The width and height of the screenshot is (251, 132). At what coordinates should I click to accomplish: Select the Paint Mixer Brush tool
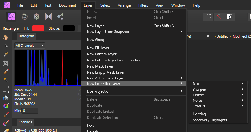pos(6,123)
